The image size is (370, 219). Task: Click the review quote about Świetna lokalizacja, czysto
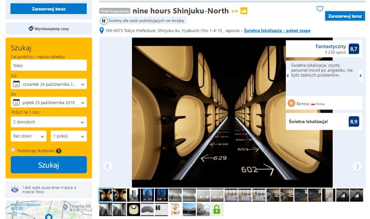pos(322,70)
